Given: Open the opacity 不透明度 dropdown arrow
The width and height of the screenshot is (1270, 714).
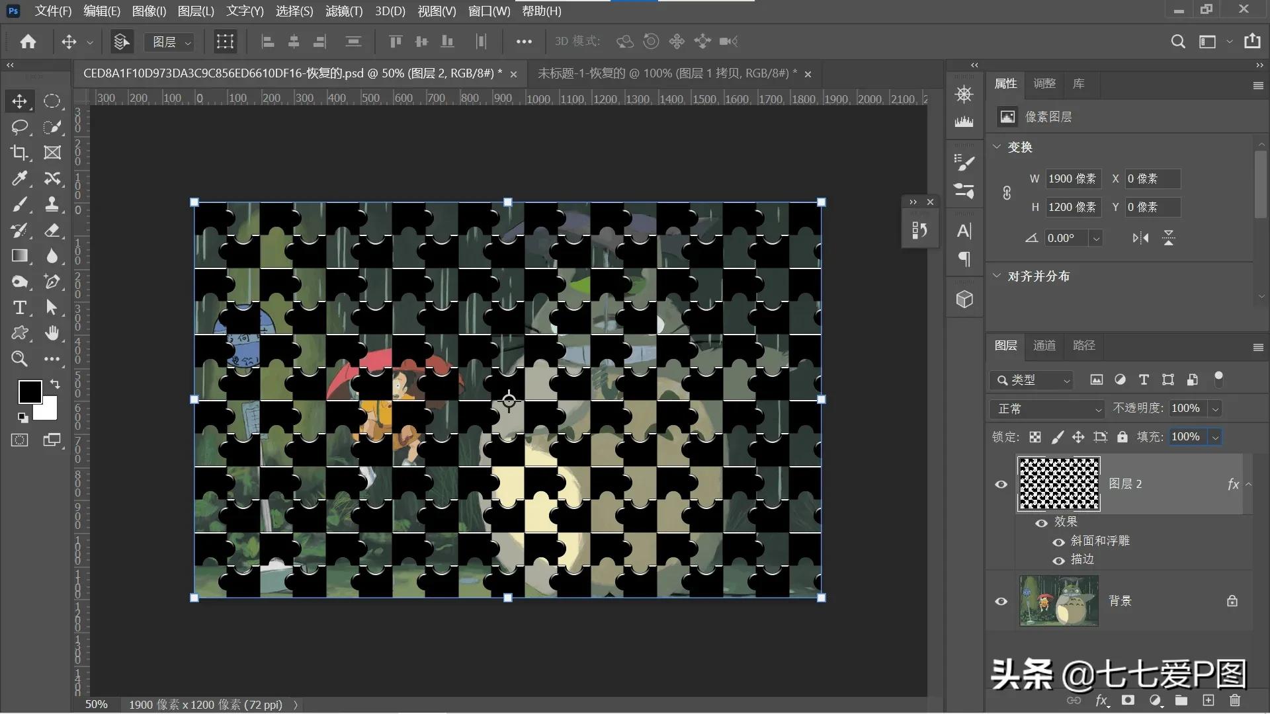Looking at the screenshot, I should click(1215, 409).
